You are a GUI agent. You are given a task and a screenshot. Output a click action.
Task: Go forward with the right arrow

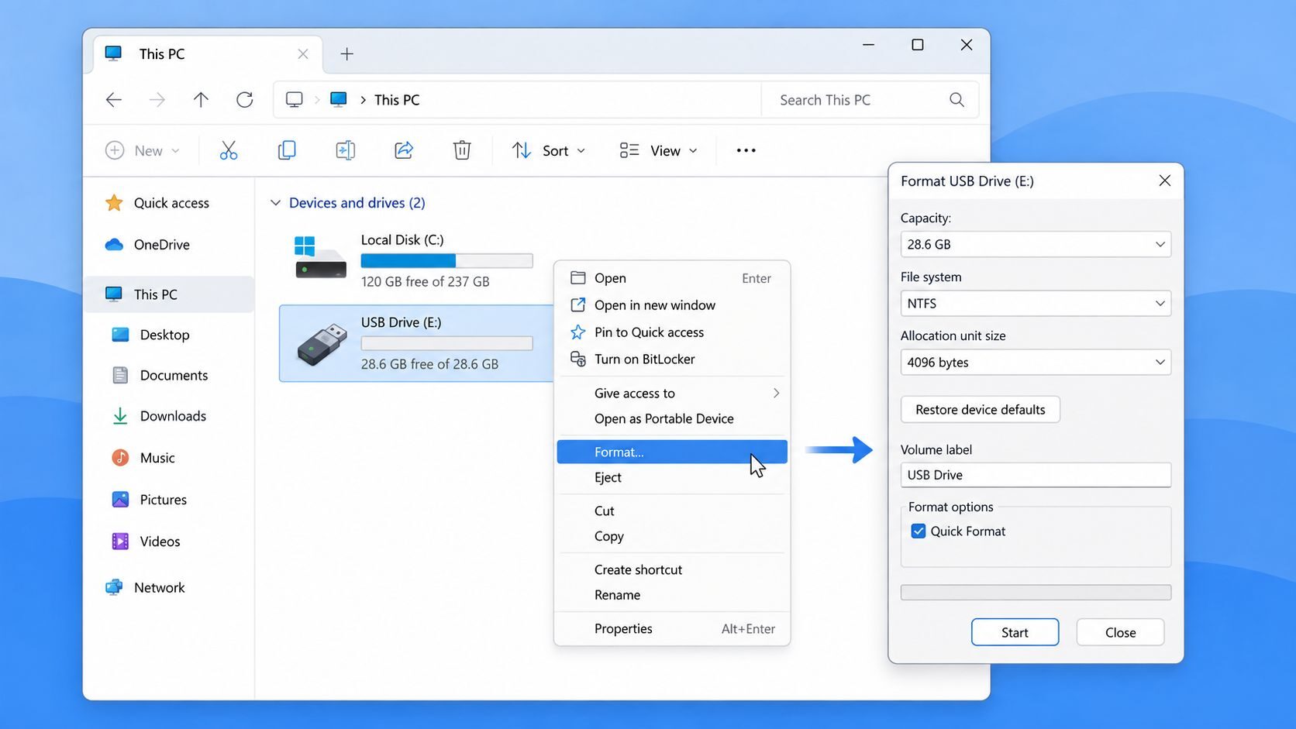click(157, 99)
